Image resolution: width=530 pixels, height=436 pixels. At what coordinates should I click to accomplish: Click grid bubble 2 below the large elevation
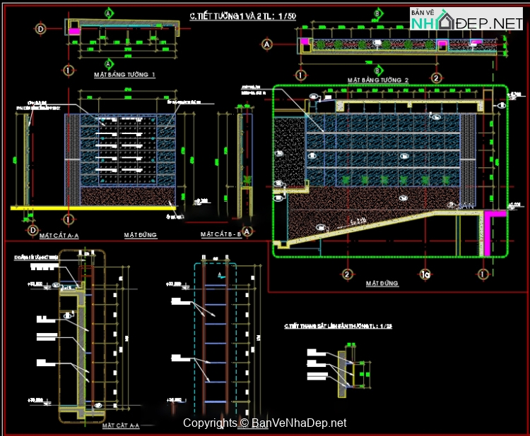[x=347, y=274]
